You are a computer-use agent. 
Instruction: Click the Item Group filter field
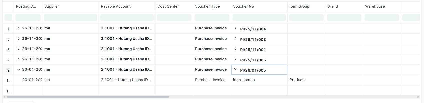click(306, 17)
